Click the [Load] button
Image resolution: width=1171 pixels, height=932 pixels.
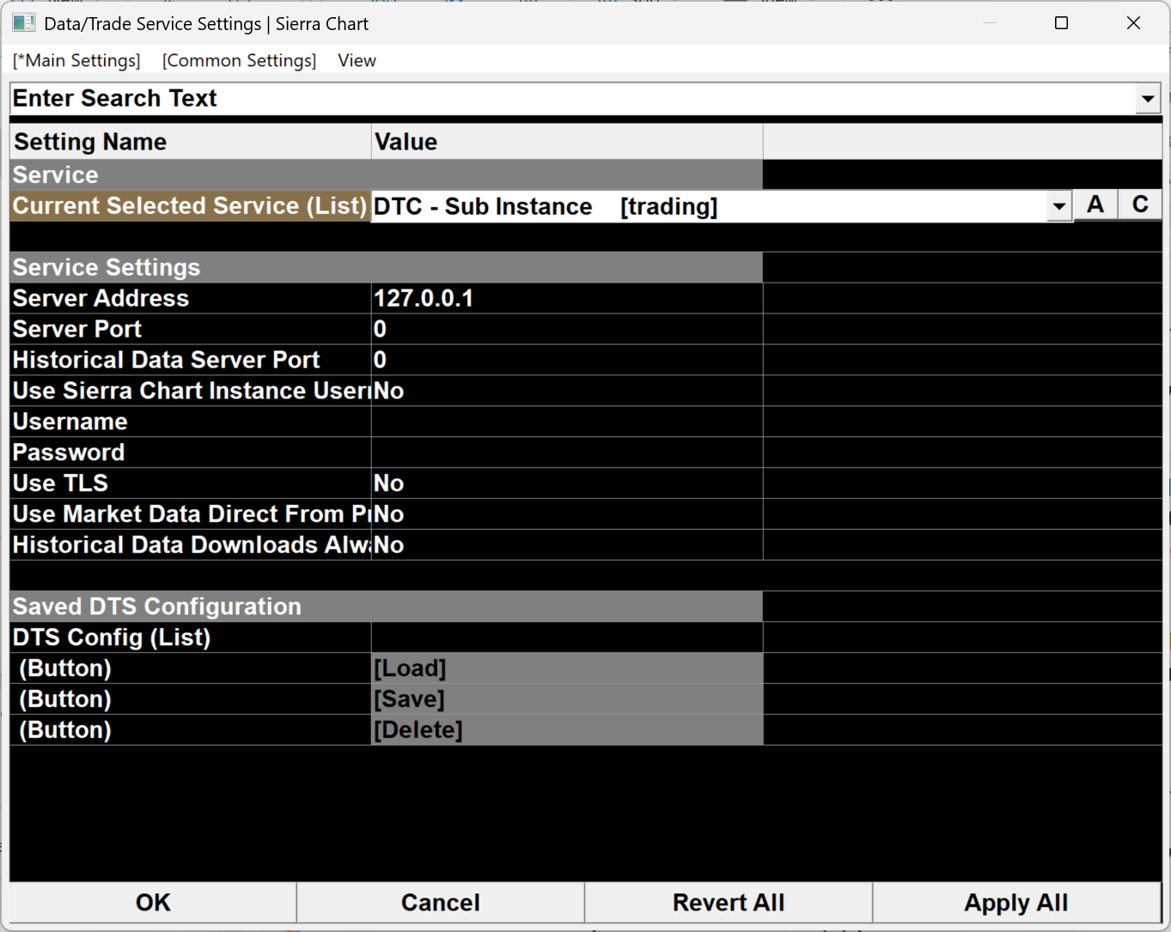pyautogui.click(x=567, y=668)
